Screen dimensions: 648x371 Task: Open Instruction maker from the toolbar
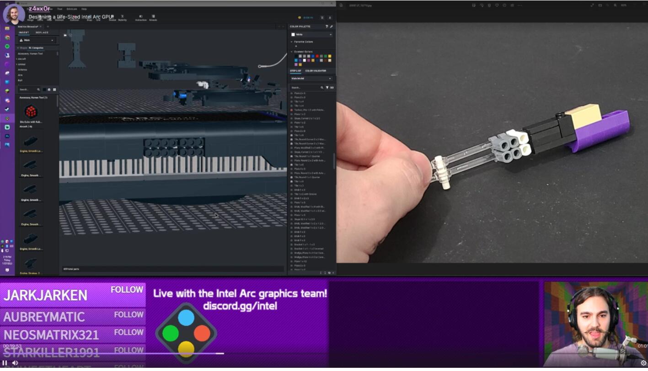(x=141, y=18)
